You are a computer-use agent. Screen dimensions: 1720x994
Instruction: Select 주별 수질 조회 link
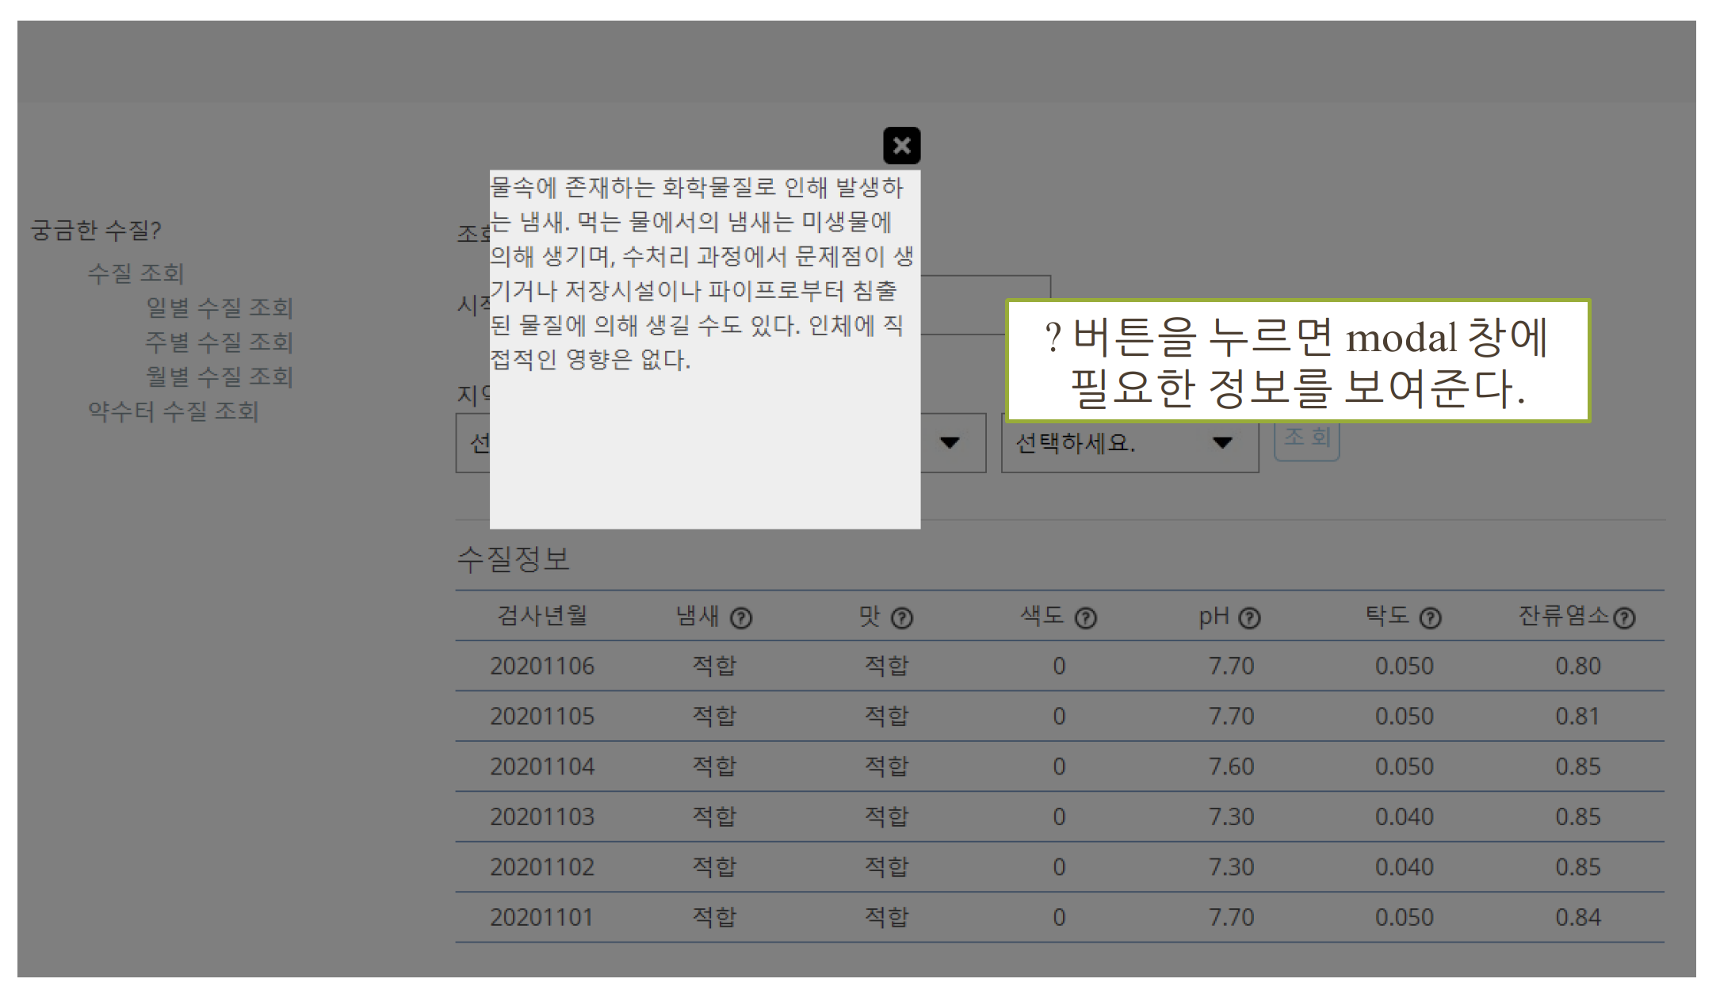[219, 342]
